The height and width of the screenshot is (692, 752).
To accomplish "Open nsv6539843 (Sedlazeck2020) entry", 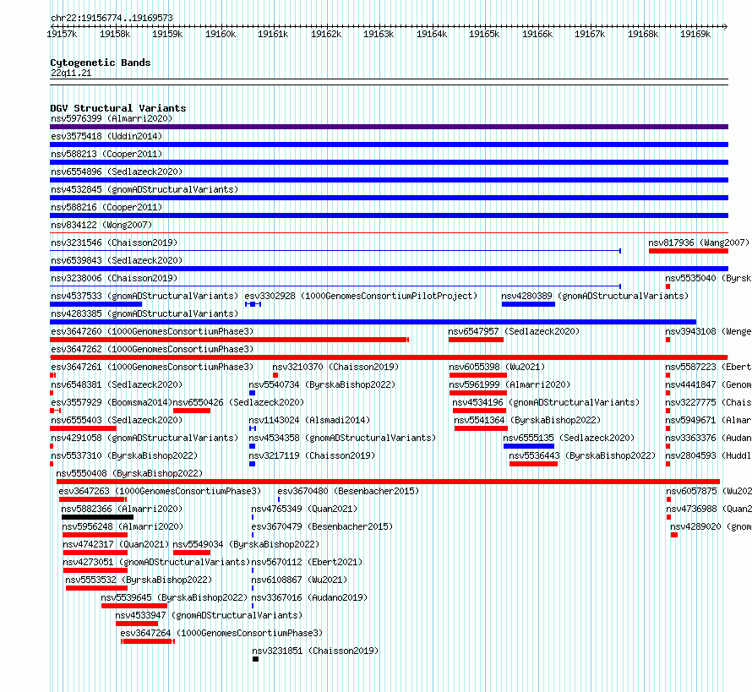I will (117, 260).
